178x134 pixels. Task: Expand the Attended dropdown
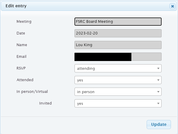(118, 80)
